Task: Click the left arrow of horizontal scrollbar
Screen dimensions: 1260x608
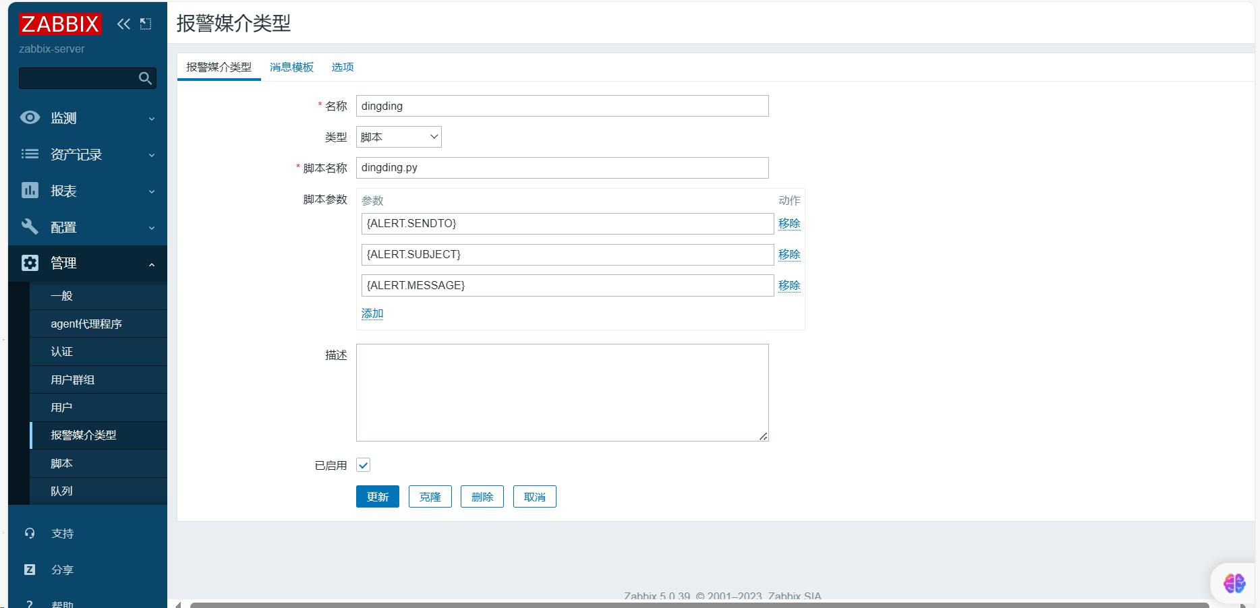Action: (x=178, y=605)
